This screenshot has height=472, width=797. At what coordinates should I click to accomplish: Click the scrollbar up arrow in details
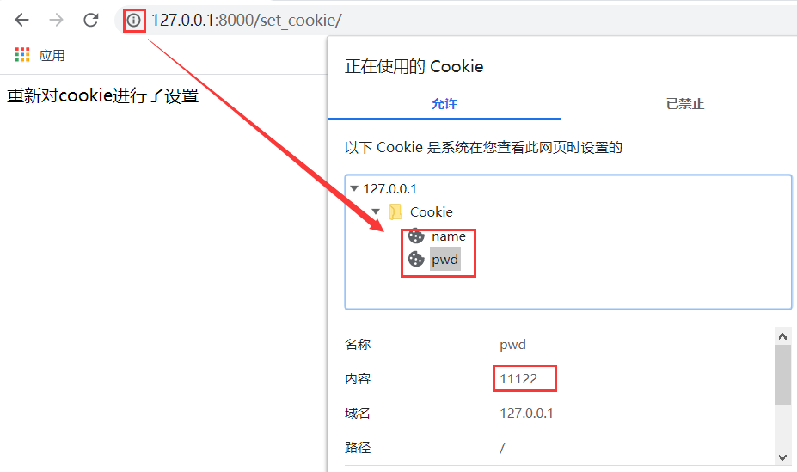coord(782,336)
